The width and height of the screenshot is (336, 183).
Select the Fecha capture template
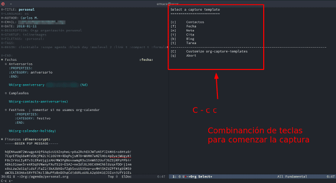click(x=183, y=26)
